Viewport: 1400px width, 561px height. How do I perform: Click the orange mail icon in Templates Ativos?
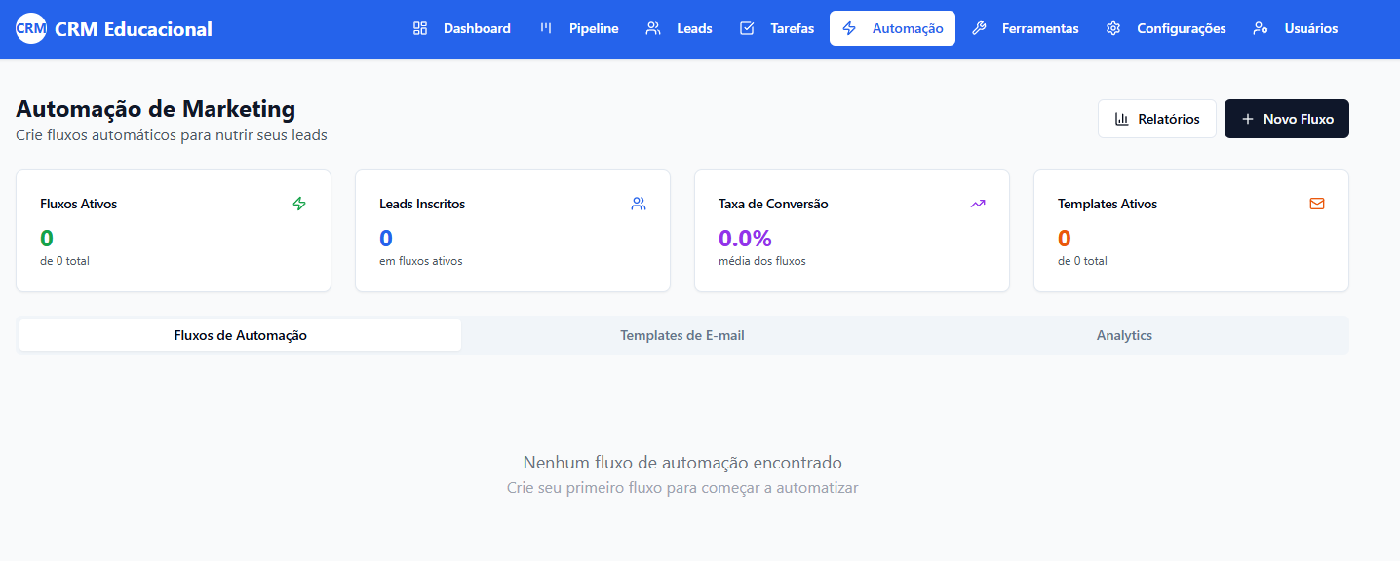(1317, 204)
